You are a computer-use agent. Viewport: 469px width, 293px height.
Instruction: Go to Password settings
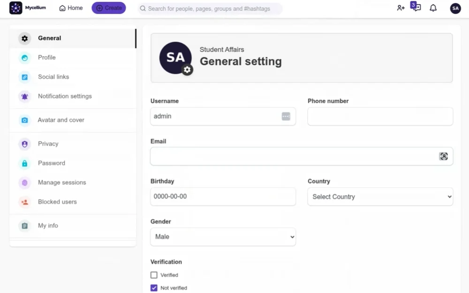(73, 163)
